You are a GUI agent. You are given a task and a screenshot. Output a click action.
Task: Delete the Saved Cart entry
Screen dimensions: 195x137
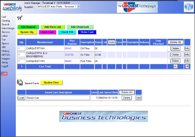click(127, 98)
